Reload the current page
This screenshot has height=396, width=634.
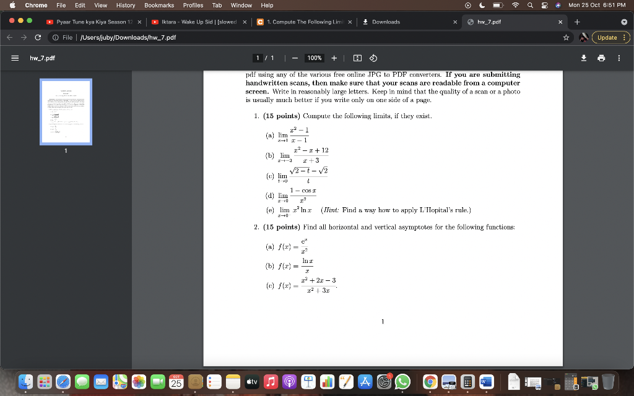click(38, 38)
